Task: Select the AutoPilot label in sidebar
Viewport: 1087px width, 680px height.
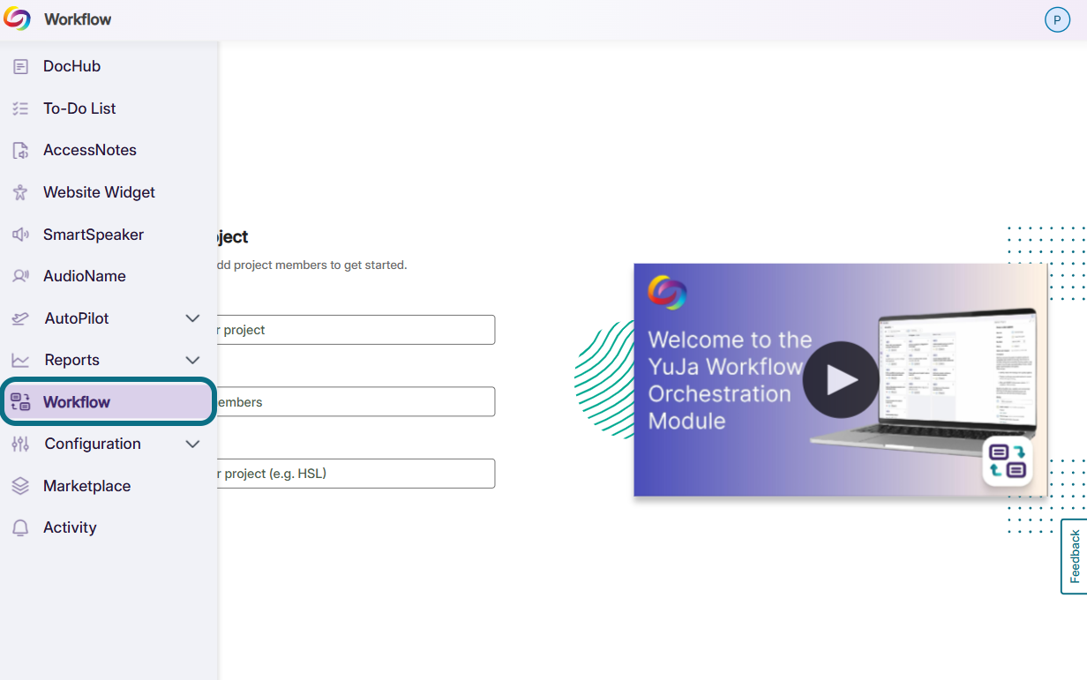Action: coord(77,318)
